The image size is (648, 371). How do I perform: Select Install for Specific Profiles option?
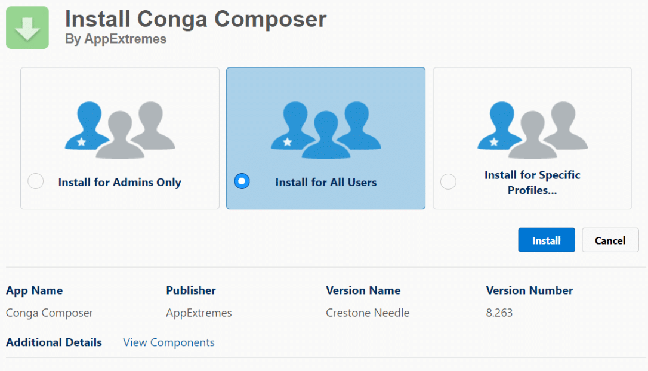click(448, 181)
